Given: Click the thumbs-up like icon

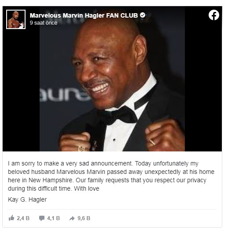Looking at the screenshot, I should pyautogui.click(x=11, y=218).
